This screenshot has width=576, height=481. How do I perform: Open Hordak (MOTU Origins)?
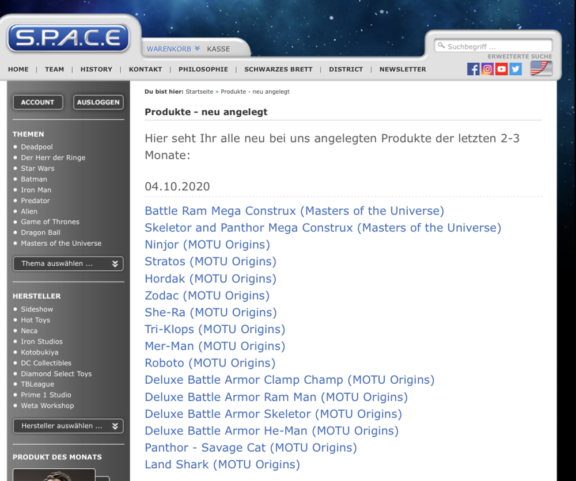(x=210, y=279)
